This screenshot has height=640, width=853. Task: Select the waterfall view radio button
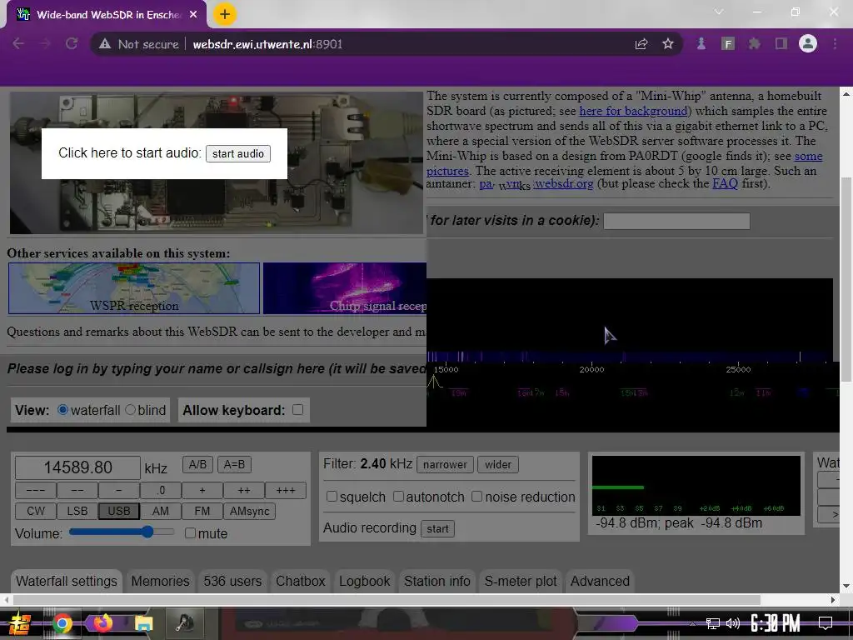click(x=63, y=410)
